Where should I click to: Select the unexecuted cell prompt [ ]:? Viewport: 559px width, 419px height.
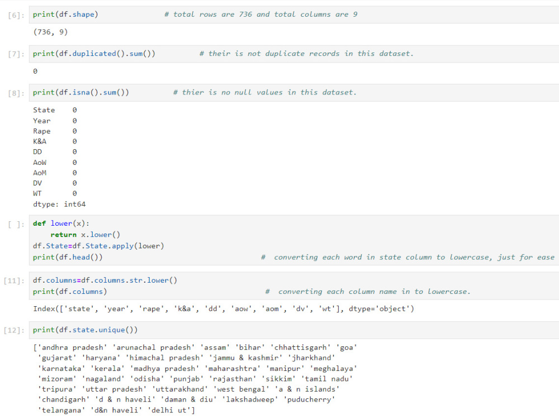click(16, 225)
